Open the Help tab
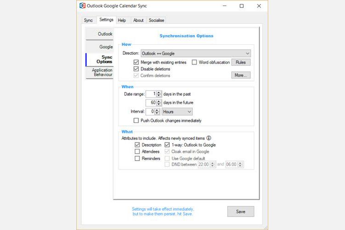 [122, 20]
